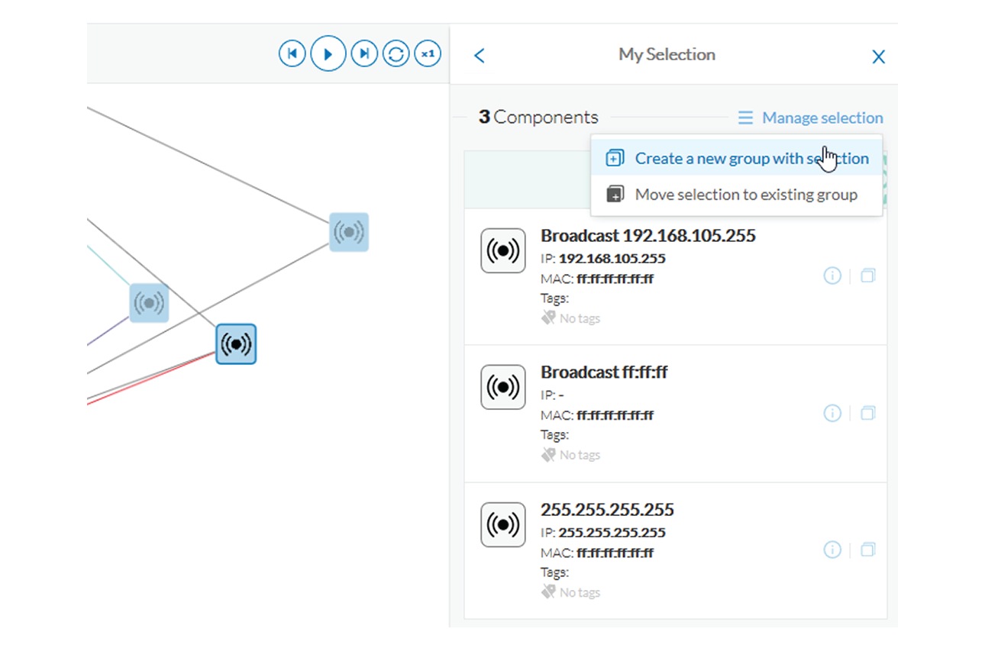Click the refresh loop icon
Image resolution: width=985 pixels, height=648 pixels.
pyautogui.click(x=396, y=54)
